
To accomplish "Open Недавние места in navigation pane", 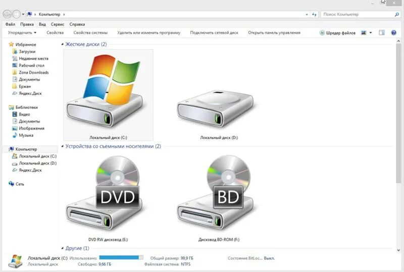I will point(30,59).
